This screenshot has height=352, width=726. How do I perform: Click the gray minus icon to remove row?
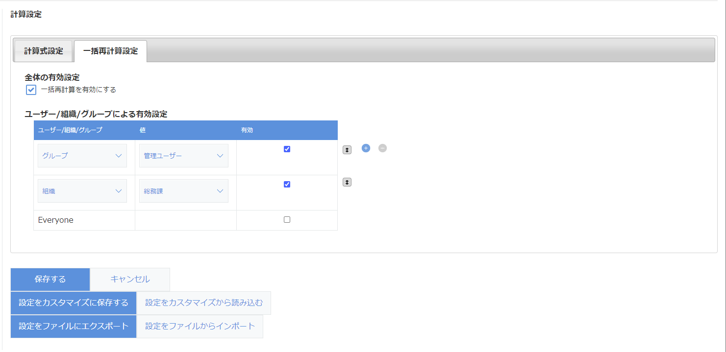383,148
